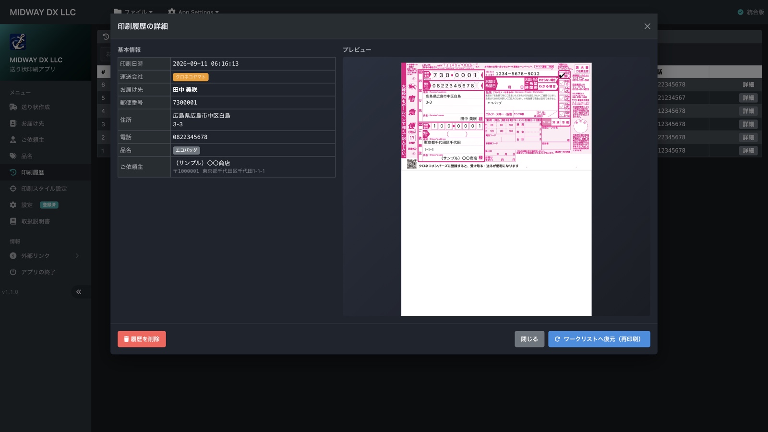
Task: Collapse the sidebar with double-chevron button
Action: (79, 292)
